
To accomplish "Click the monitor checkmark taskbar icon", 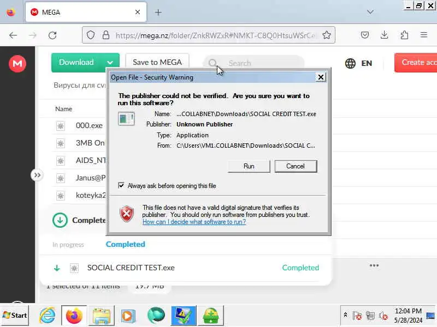I will coord(184,316).
